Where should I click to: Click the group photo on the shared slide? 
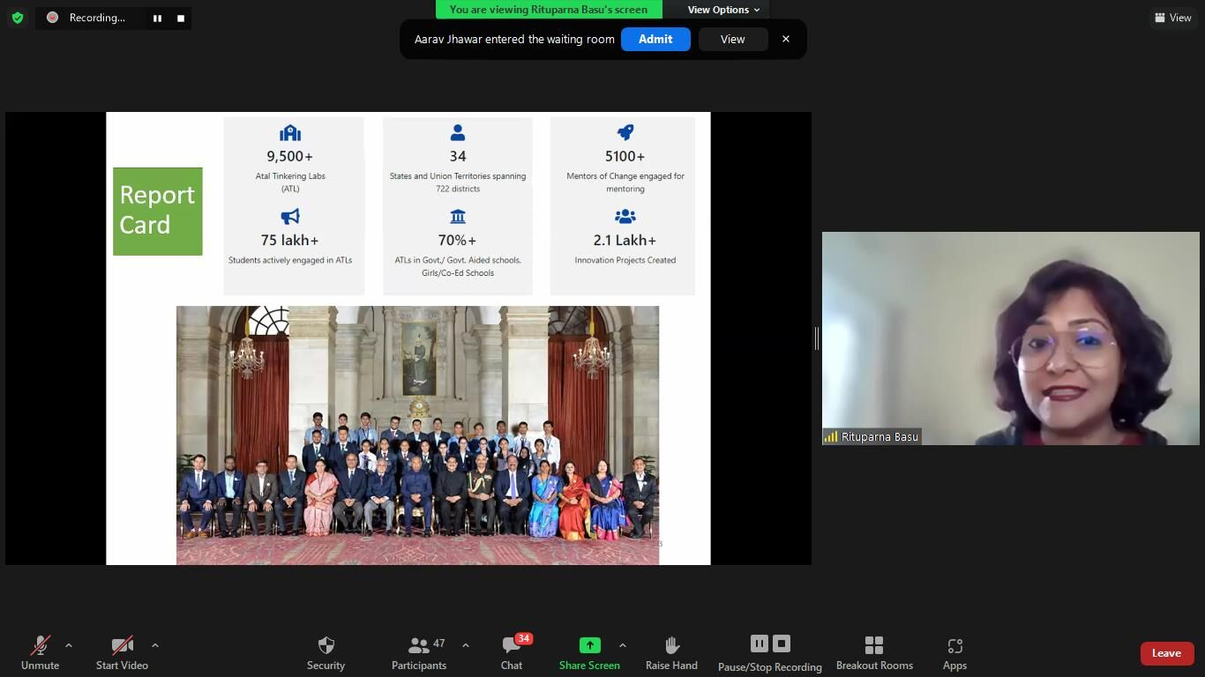click(417, 435)
